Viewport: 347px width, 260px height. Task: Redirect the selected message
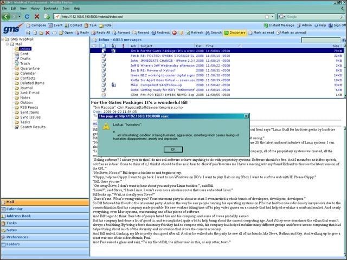160,32
